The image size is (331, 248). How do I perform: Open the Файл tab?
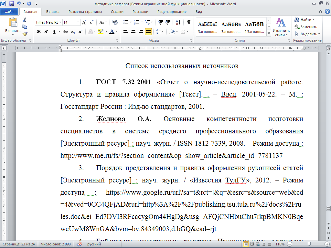9,12
